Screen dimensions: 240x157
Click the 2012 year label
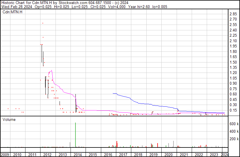click(47, 155)
